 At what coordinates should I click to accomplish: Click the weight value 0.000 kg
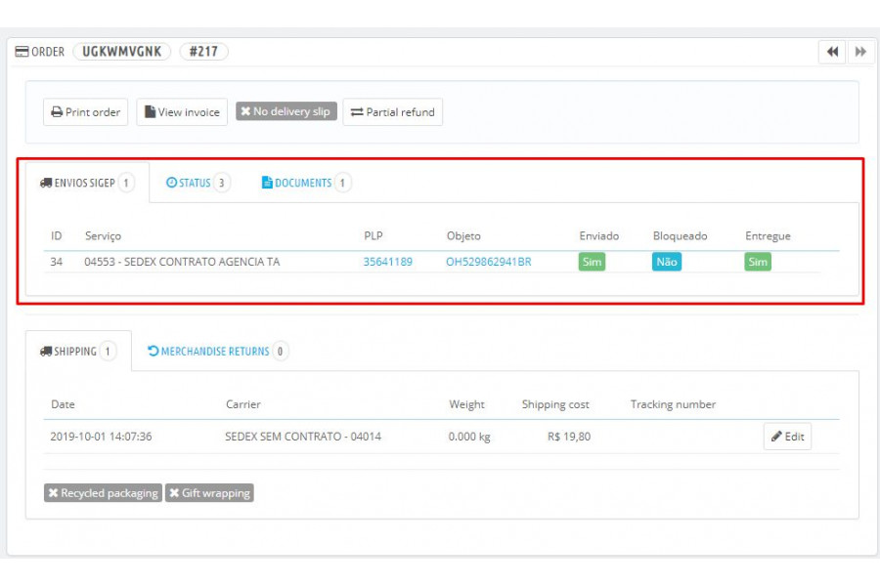coord(469,437)
